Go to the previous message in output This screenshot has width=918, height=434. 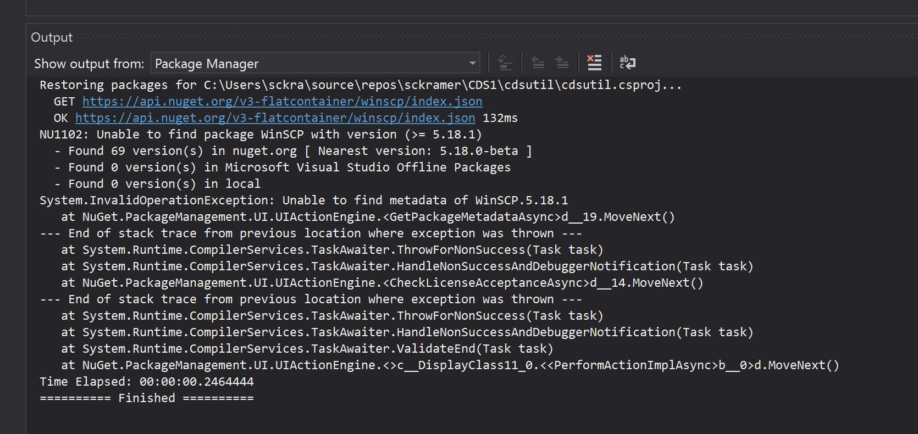538,63
